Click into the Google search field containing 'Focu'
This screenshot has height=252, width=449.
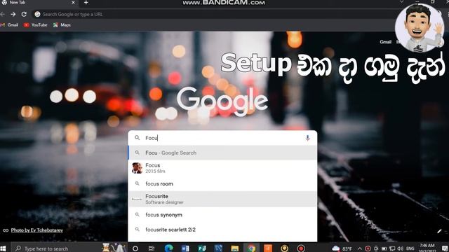(x=223, y=138)
